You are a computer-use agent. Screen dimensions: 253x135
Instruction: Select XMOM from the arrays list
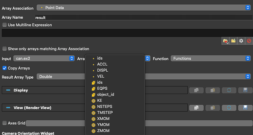coord(115,119)
